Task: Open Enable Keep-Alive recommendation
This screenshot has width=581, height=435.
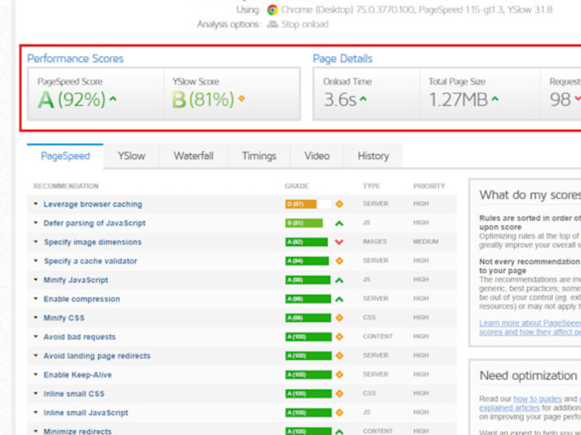Action: point(77,375)
